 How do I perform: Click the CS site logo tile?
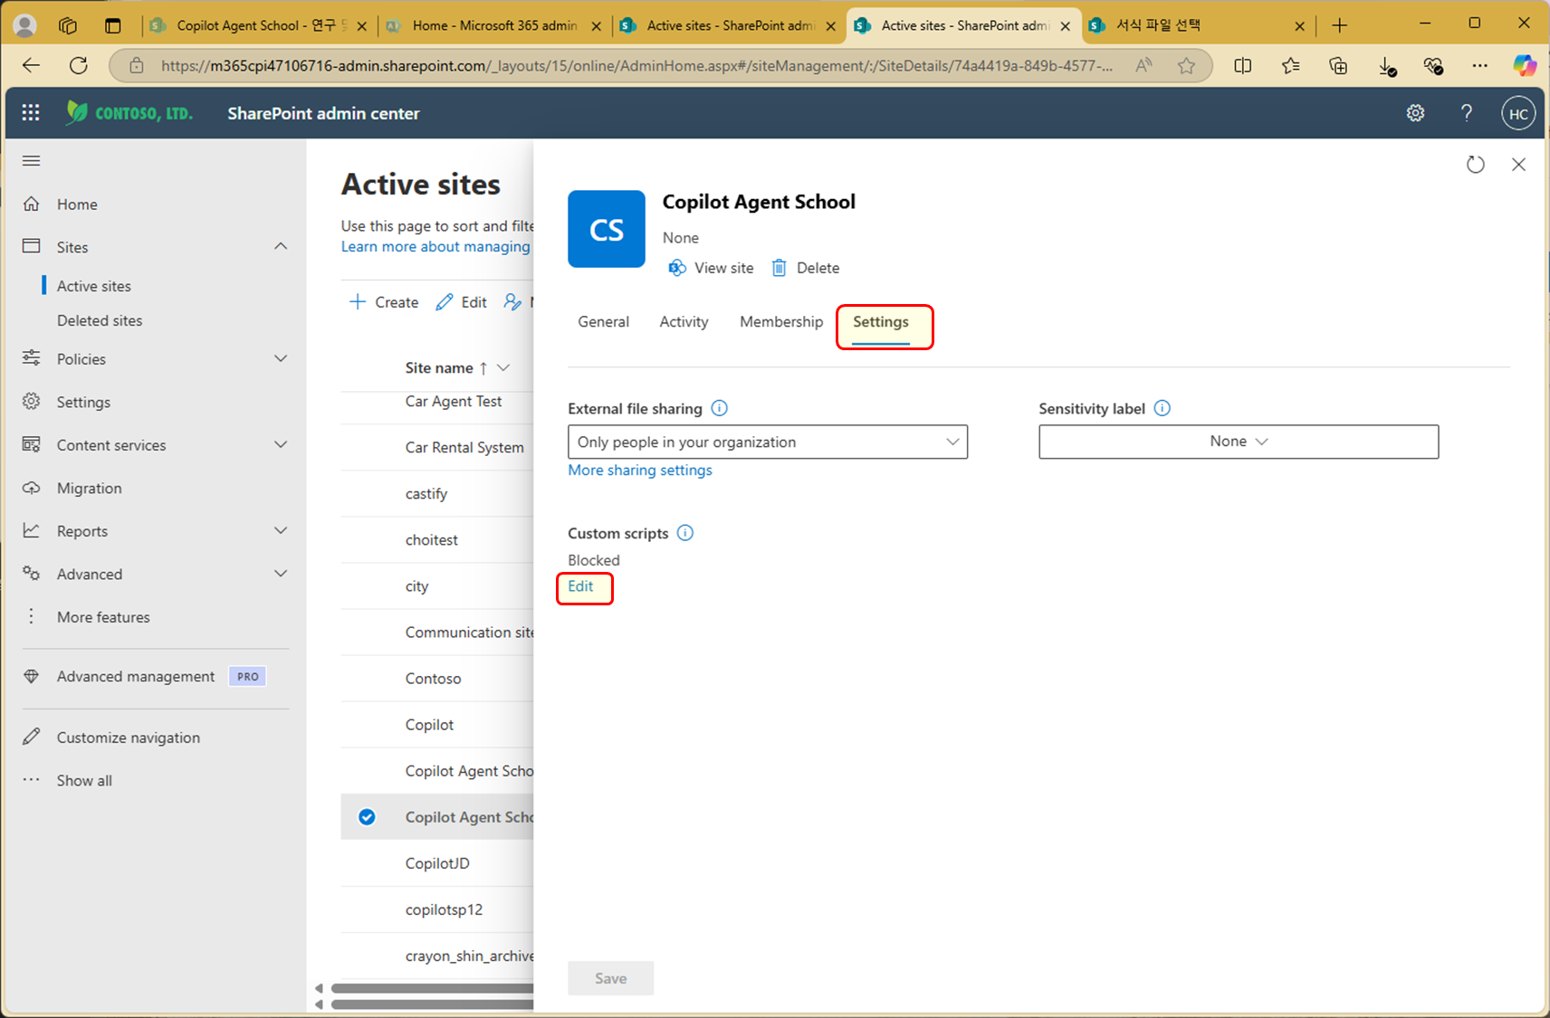(607, 229)
